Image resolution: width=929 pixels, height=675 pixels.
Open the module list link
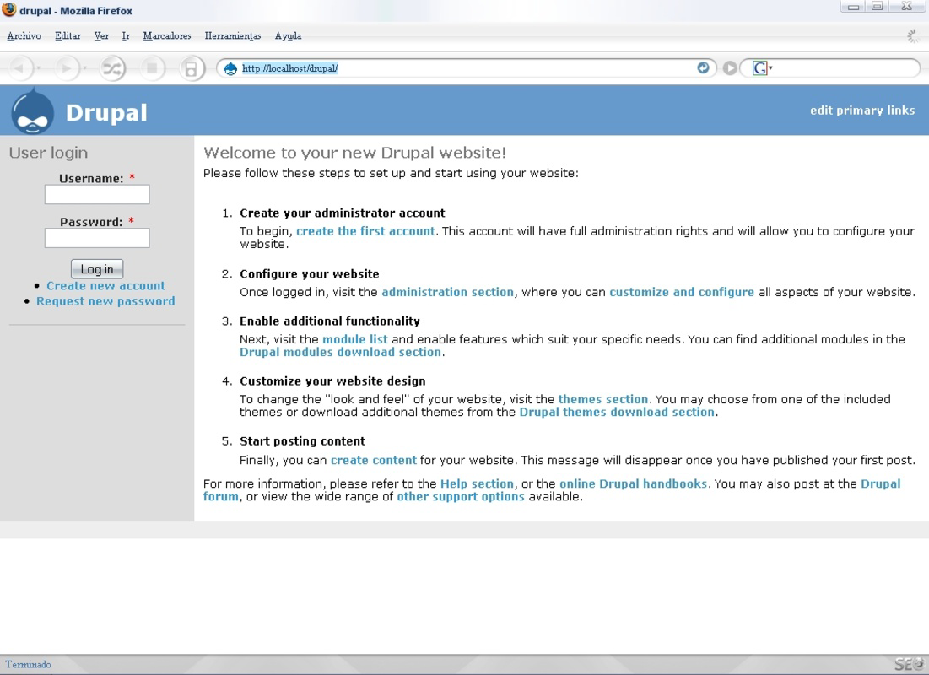coord(355,339)
